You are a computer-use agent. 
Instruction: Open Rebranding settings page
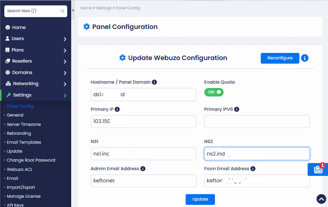point(19,133)
